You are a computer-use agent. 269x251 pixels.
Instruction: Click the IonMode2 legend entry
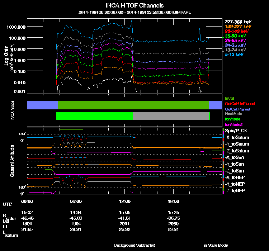(233, 124)
